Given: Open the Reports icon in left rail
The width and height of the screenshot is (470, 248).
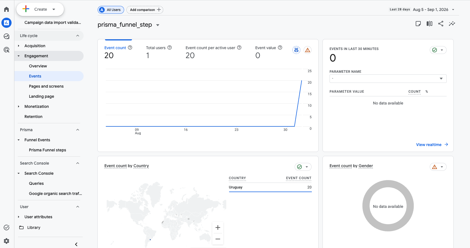Looking at the screenshot, I should 6,23.
